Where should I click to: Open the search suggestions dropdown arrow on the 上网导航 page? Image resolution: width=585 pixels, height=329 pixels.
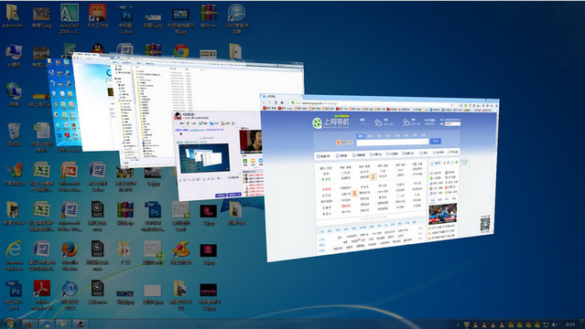point(426,142)
